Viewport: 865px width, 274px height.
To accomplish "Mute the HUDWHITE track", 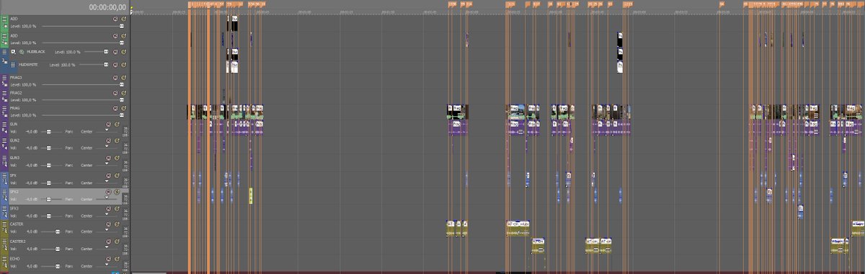I will click(x=115, y=65).
